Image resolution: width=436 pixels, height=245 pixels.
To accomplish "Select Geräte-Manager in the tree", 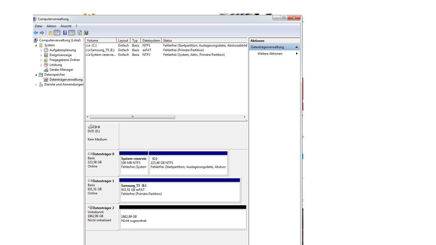I will (61, 70).
